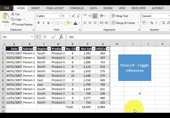Screen dimensions: 170x118
Task: Toggle Bold formatting
Action: click(x=39, y=23)
